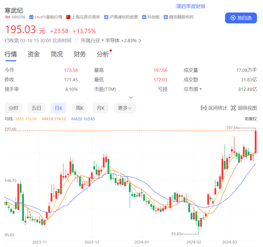Open 分析 tab with red dot
Screen dimensions: 263x247
103,54
